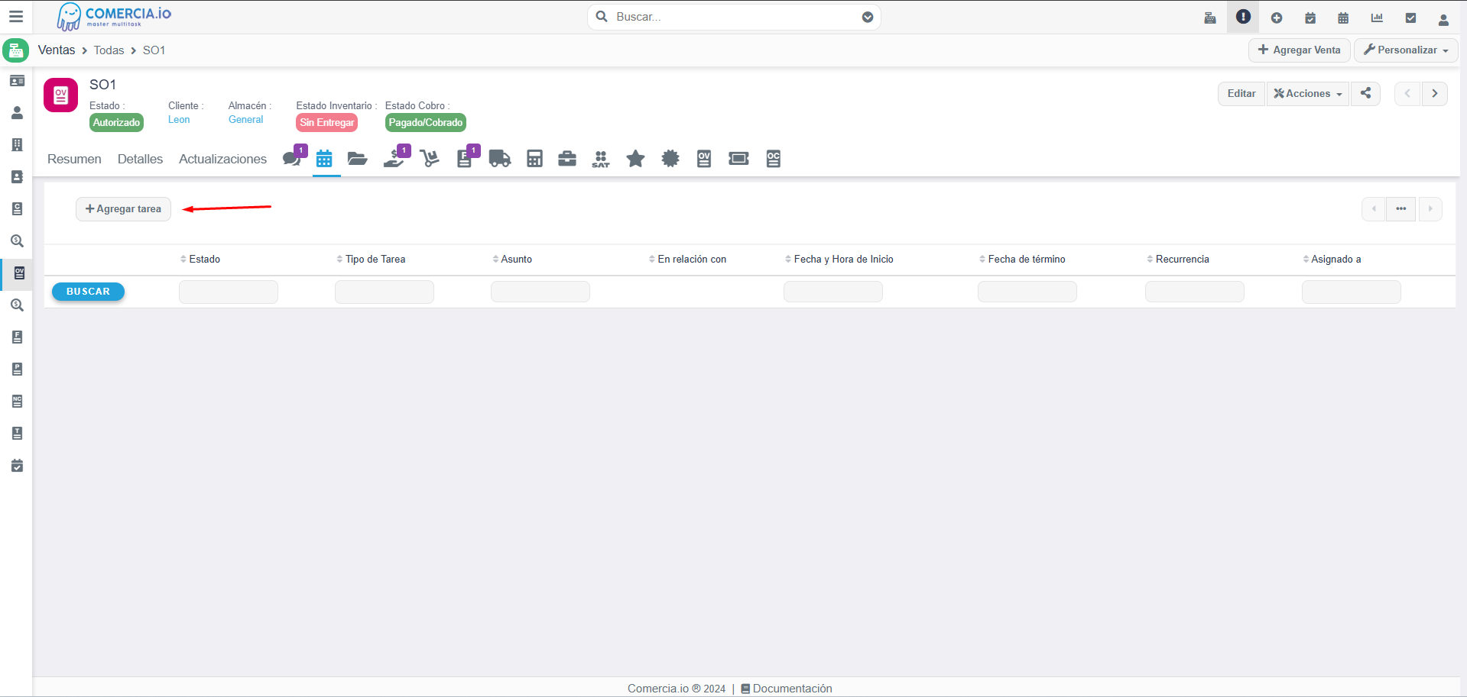The width and height of the screenshot is (1467, 697).
Task: Open the address book icon in sidebar
Action: (x=17, y=177)
